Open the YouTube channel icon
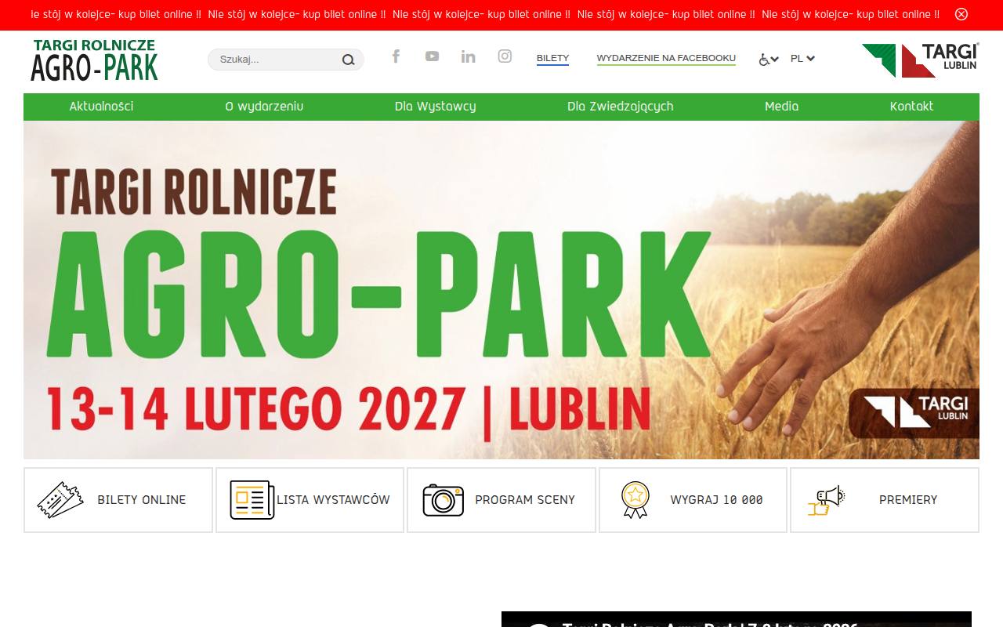This screenshot has width=1003, height=627. point(432,56)
